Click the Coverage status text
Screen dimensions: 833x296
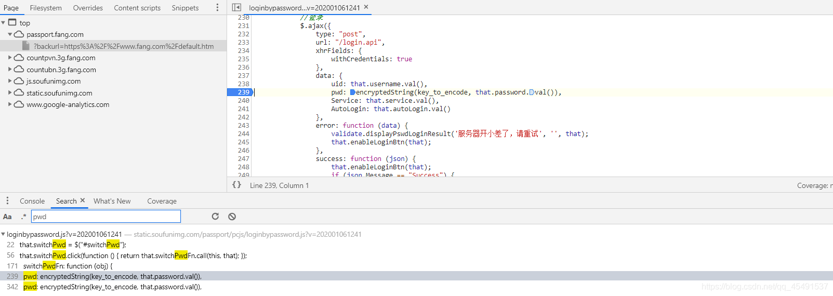[x=815, y=185]
